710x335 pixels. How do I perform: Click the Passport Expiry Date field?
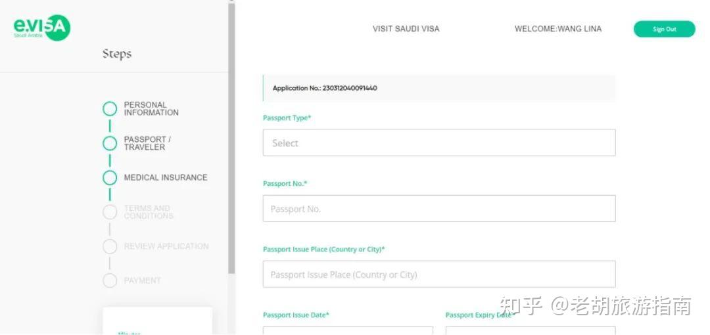pyautogui.click(x=530, y=330)
